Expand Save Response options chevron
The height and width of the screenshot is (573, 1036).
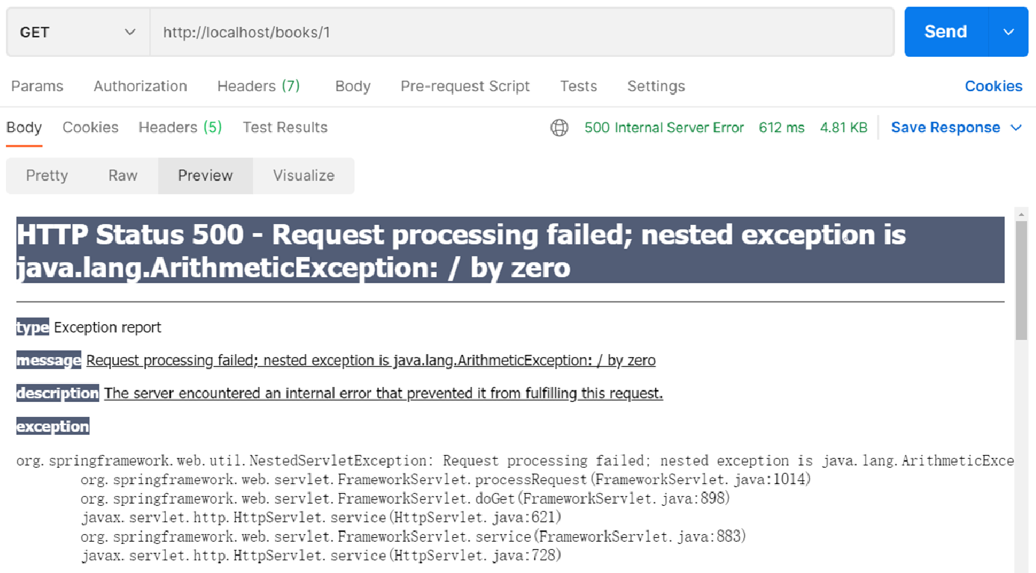[x=1016, y=128]
